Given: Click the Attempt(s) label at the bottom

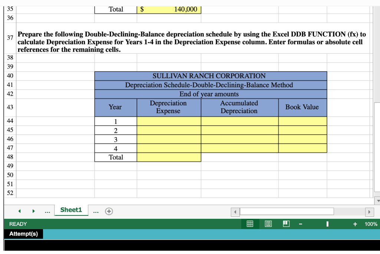Looking at the screenshot, I should click(x=23, y=234).
